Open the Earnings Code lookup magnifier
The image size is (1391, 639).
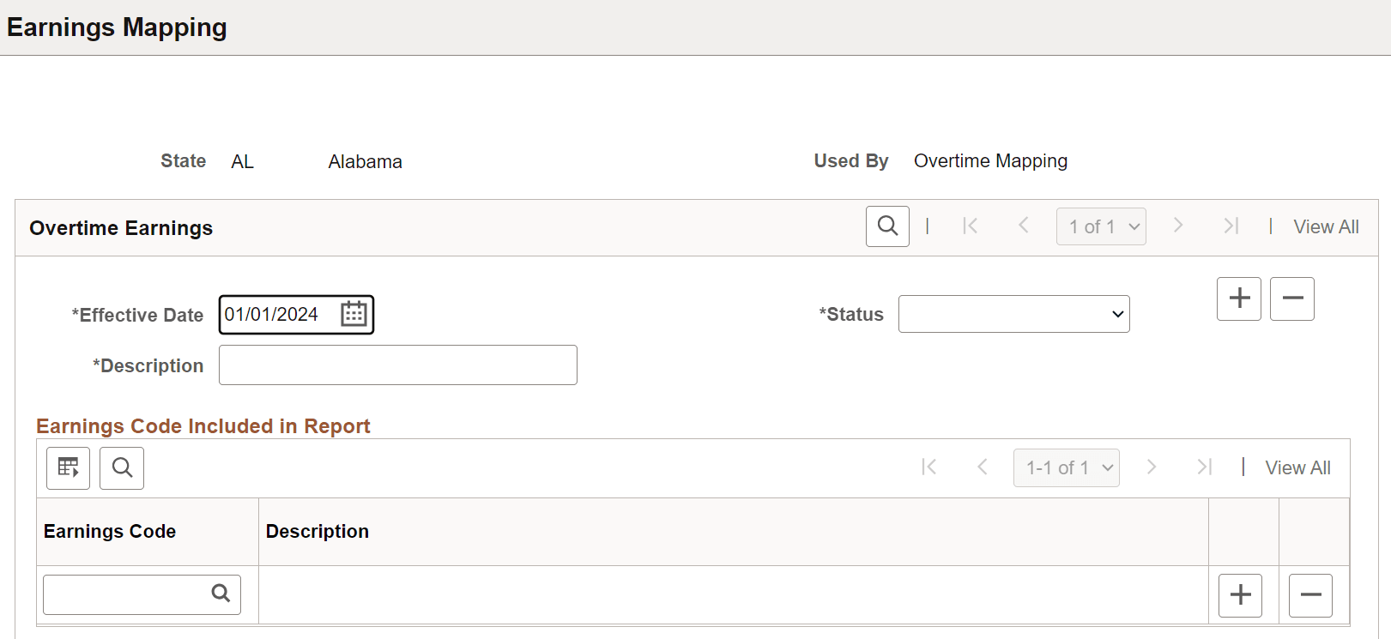point(221,594)
